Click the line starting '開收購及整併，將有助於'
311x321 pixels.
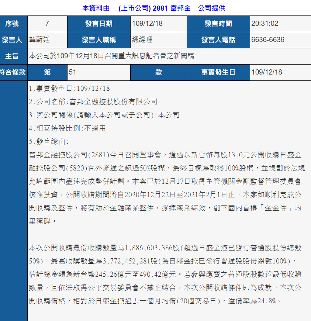[x=165, y=208]
